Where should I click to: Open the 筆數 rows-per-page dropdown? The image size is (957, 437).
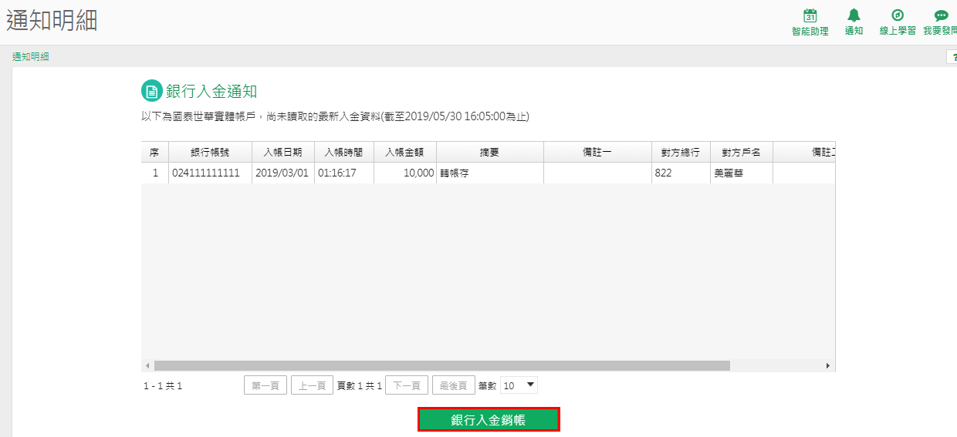pos(519,385)
